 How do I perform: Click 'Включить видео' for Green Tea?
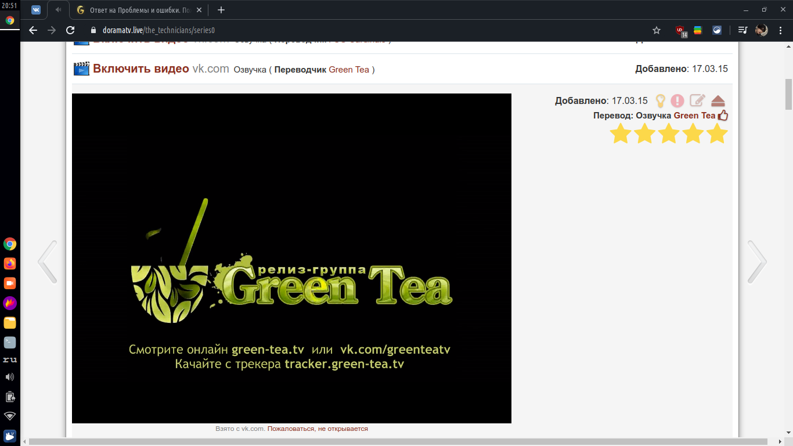[141, 69]
